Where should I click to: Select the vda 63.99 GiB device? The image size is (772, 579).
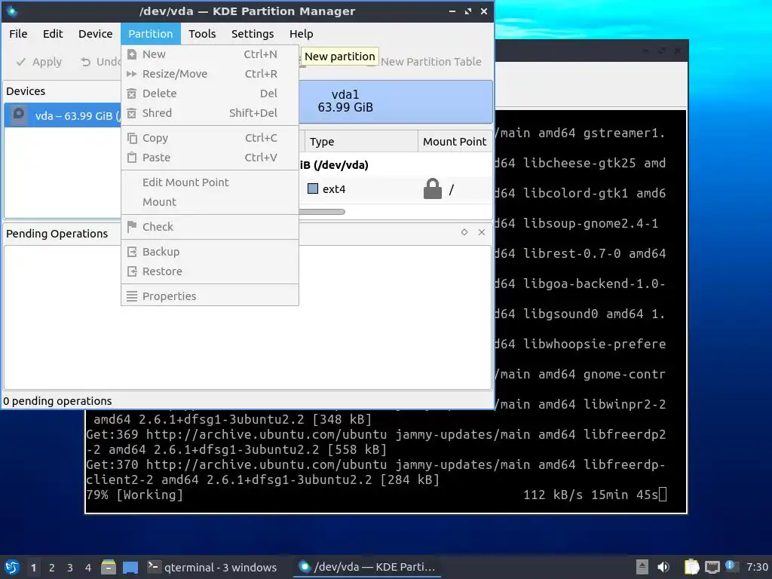coord(63,115)
